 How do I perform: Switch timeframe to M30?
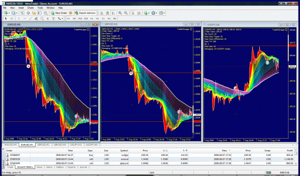pyautogui.click(x=86, y=19)
